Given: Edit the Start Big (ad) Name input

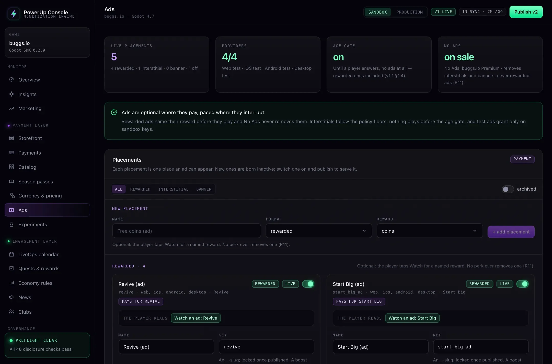Looking at the screenshot, I should point(381,347).
